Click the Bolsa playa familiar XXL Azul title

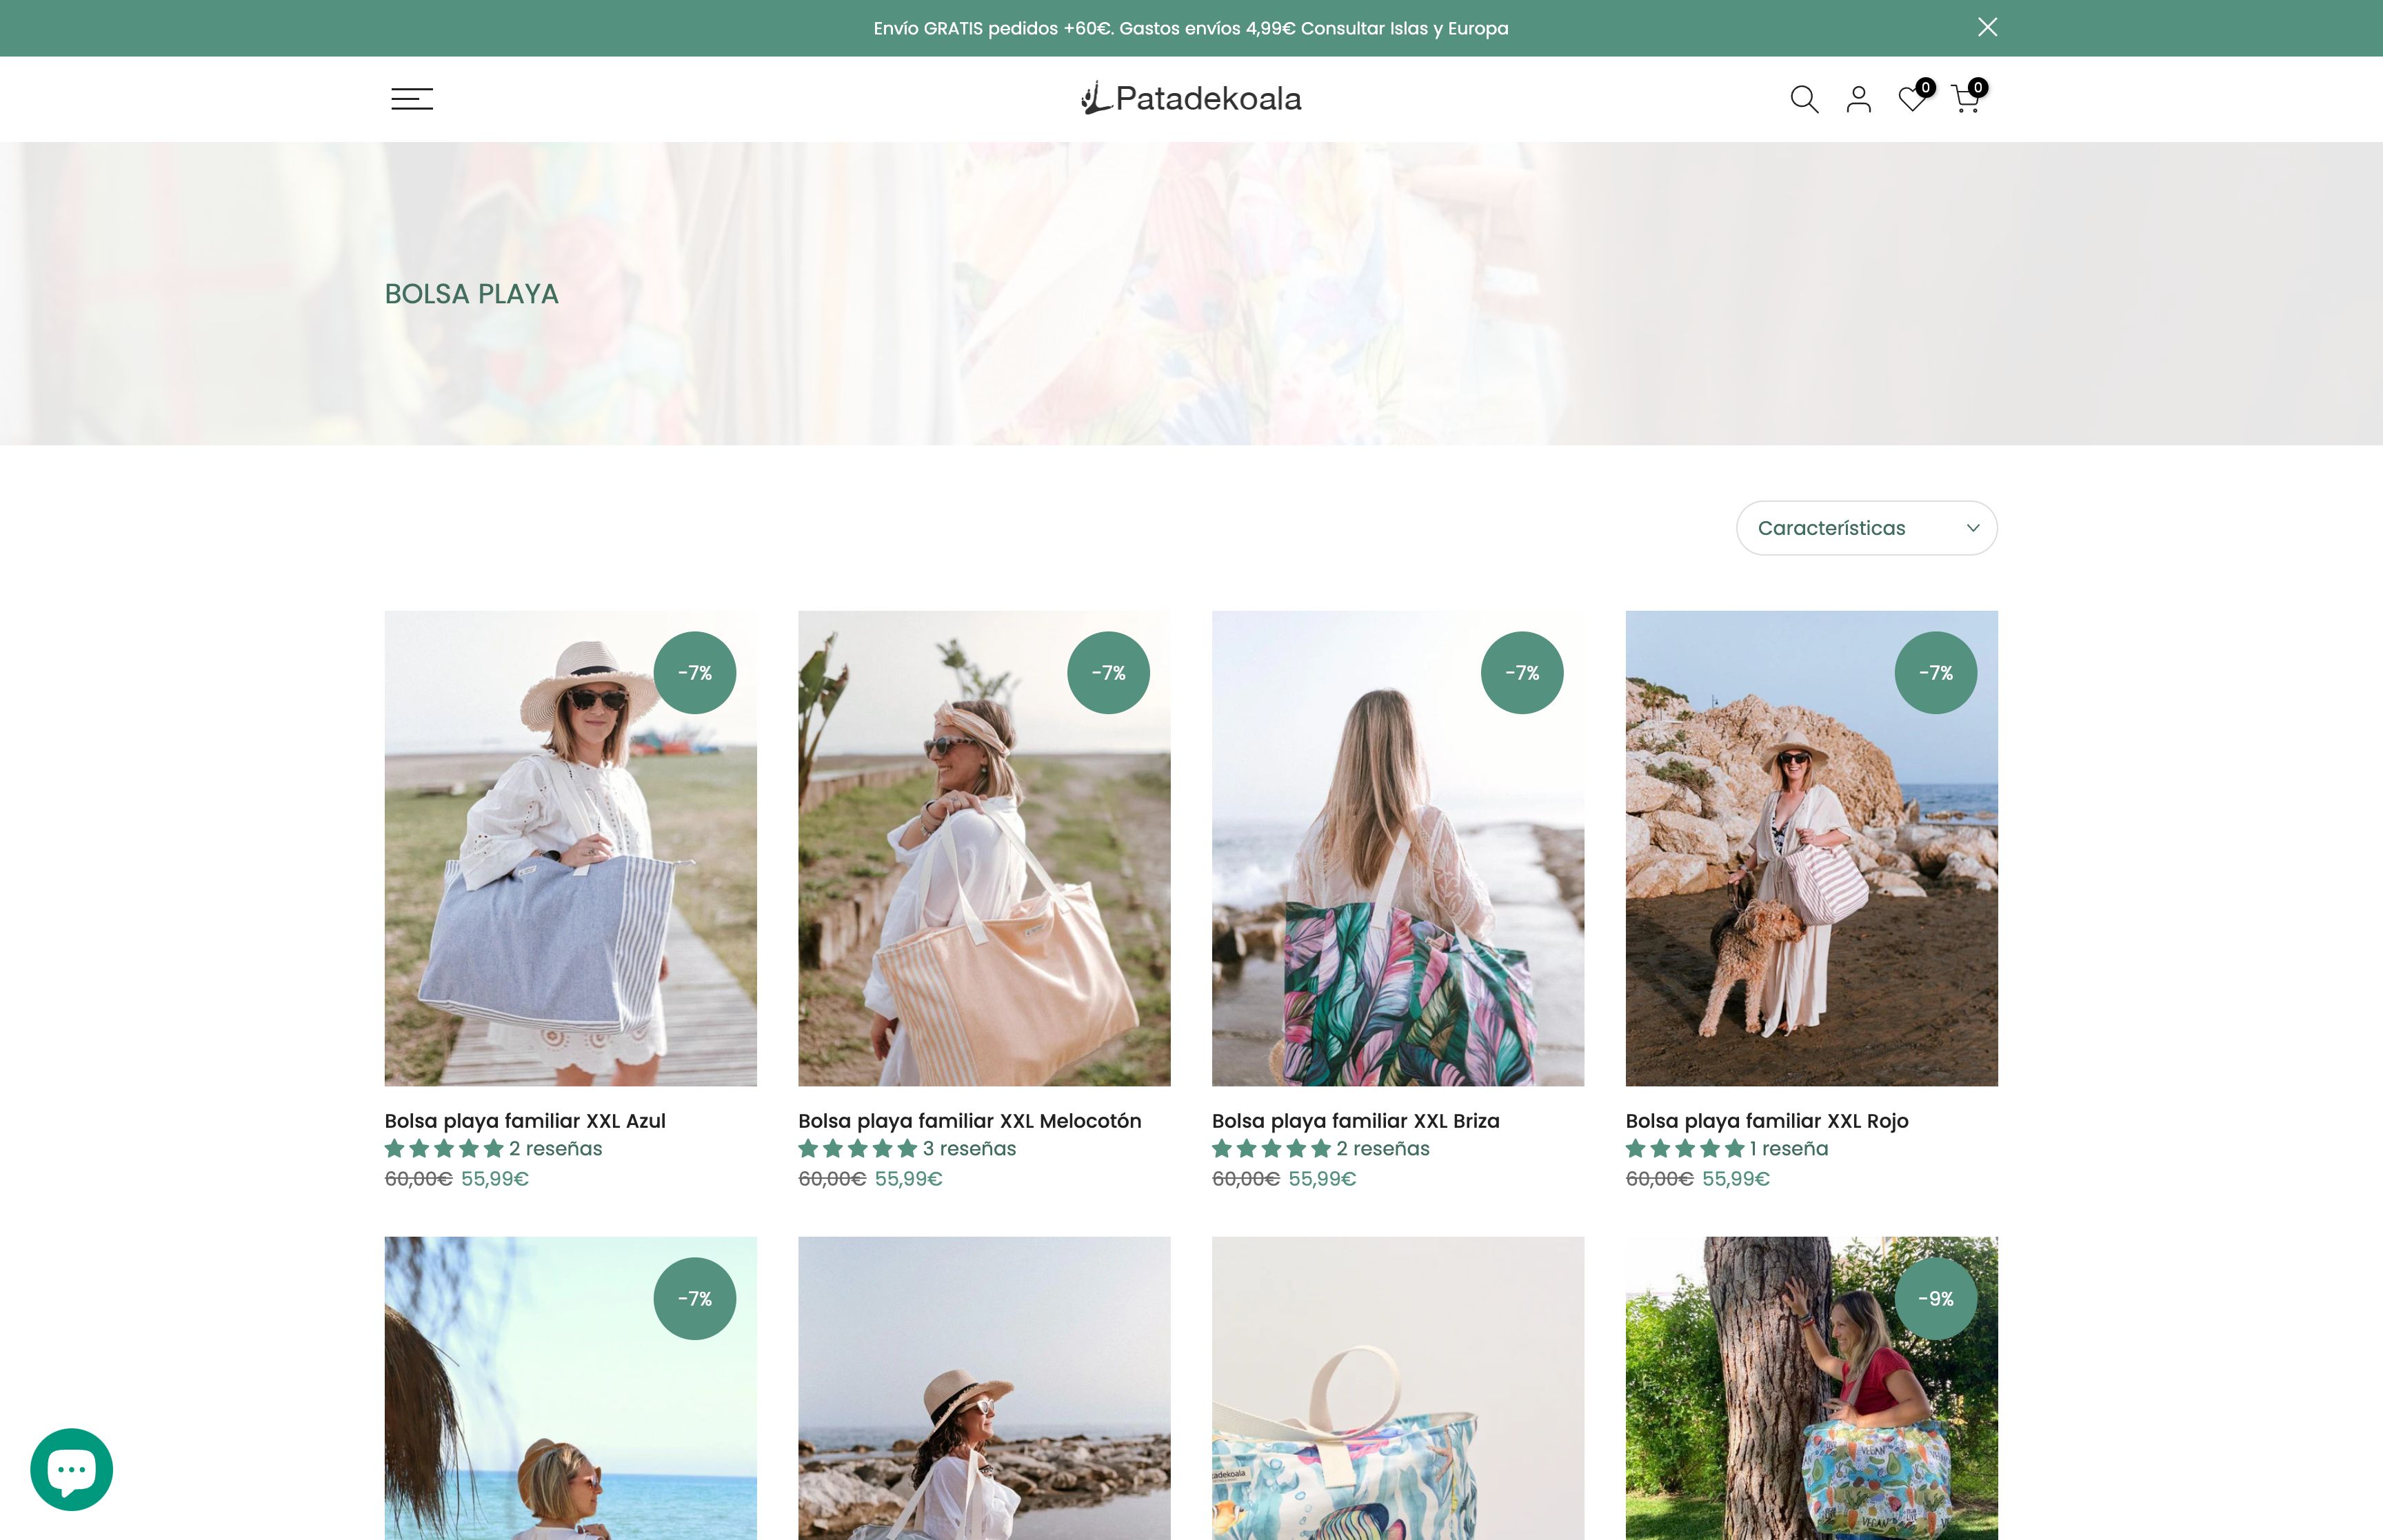click(x=525, y=1121)
